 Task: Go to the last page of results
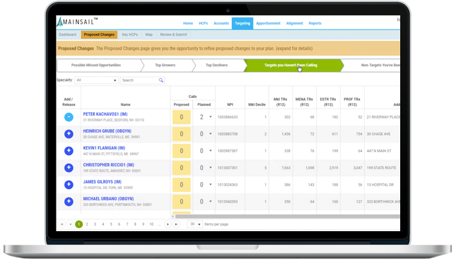coord(176,224)
